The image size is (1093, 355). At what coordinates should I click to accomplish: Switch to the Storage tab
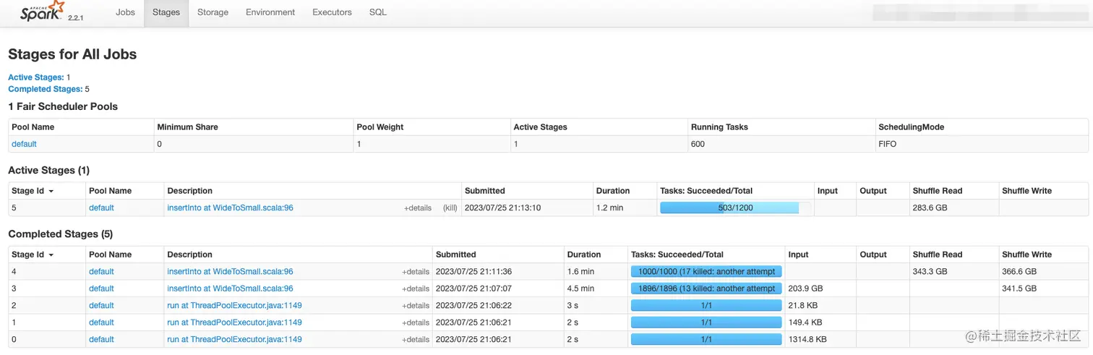pos(213,12)
